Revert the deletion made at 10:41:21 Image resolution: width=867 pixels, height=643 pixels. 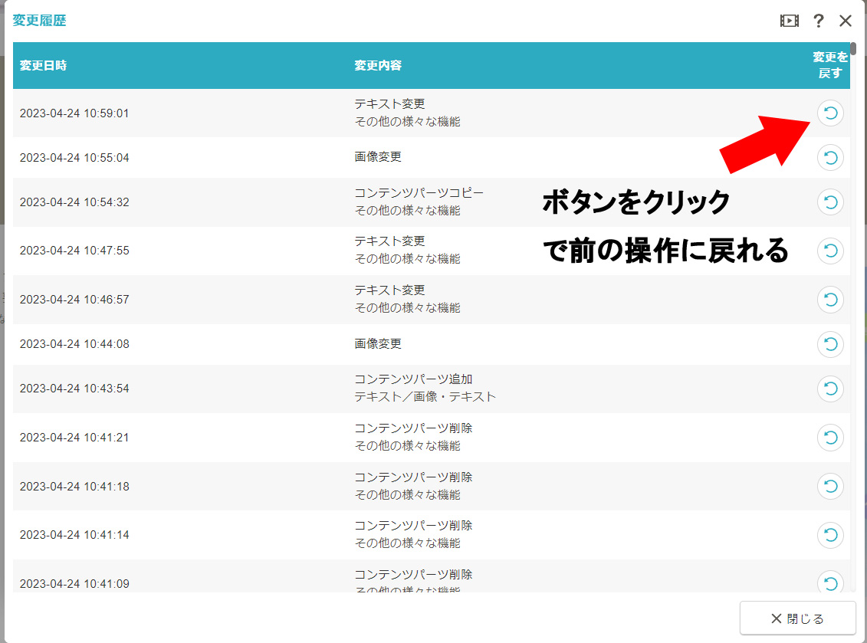tap(830, 438)
